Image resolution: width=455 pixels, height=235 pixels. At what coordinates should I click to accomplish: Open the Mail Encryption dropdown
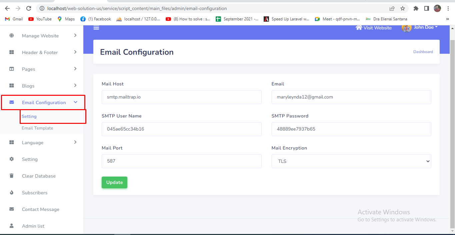pos(351,161)
